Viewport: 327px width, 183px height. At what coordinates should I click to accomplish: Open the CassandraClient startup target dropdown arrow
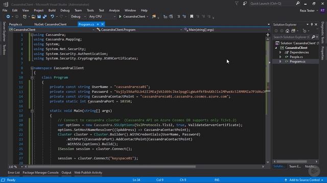click(147, 17)
